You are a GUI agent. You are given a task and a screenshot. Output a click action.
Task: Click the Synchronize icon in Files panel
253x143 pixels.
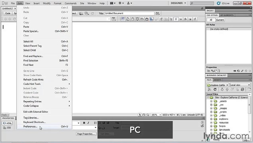click(x=242, y=89)
